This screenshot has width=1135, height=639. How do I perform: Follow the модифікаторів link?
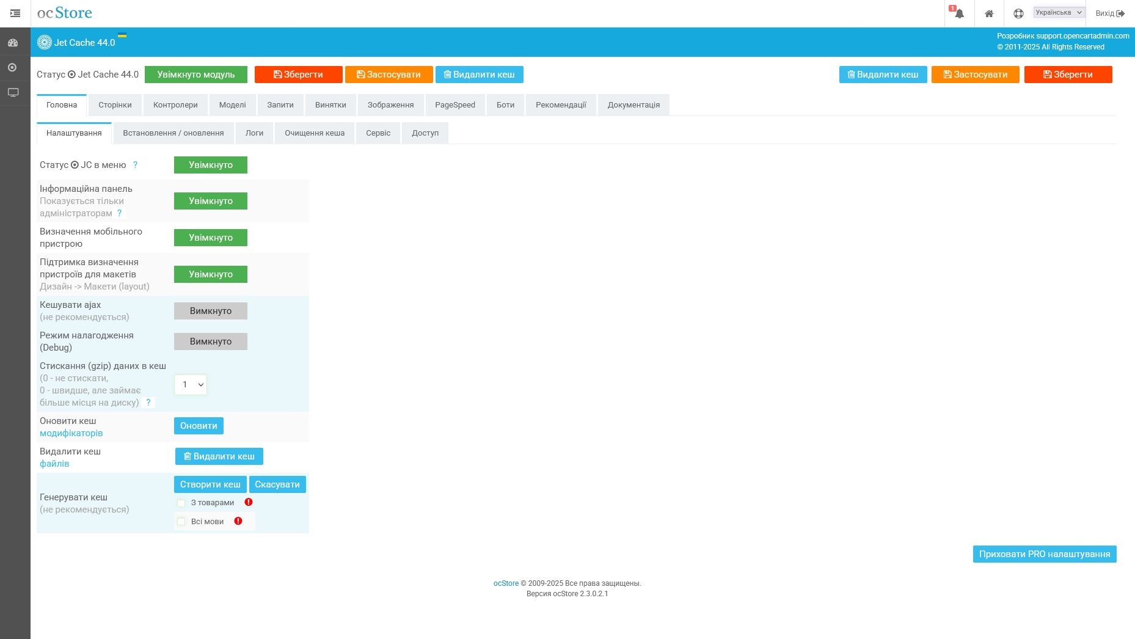point(71,433)
